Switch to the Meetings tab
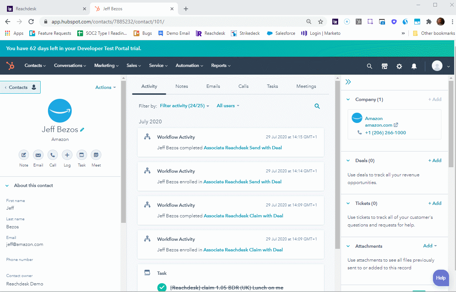This screenshot has width=456, height=292. pos(306,86)
